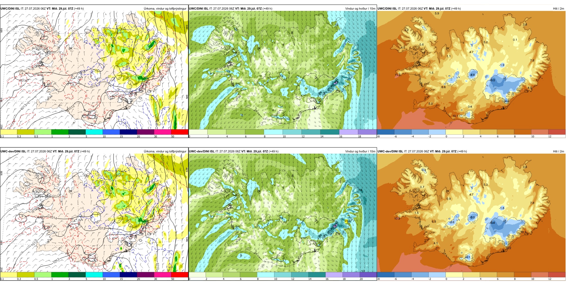Image resolution: width=571 pixels, height=285 pixels.
Task: Pick the lavender 16 swatch in UWC/DINI wind legend
Action: (x=348, y=132)
